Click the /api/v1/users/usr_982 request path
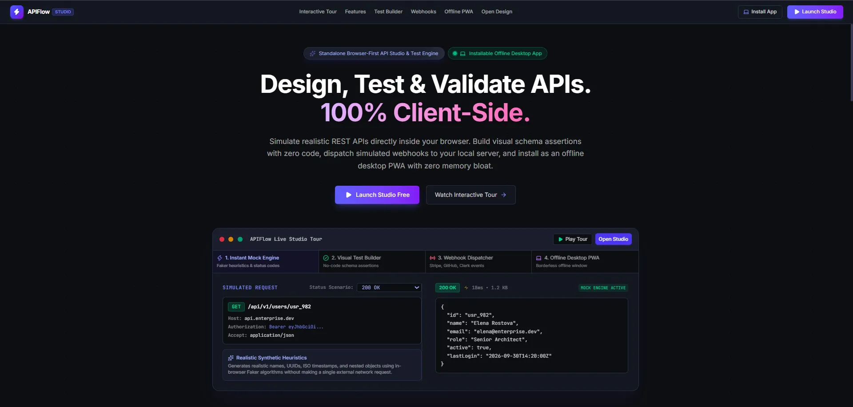Viewport: 853px width, 407px height. (x=279, y=307)
